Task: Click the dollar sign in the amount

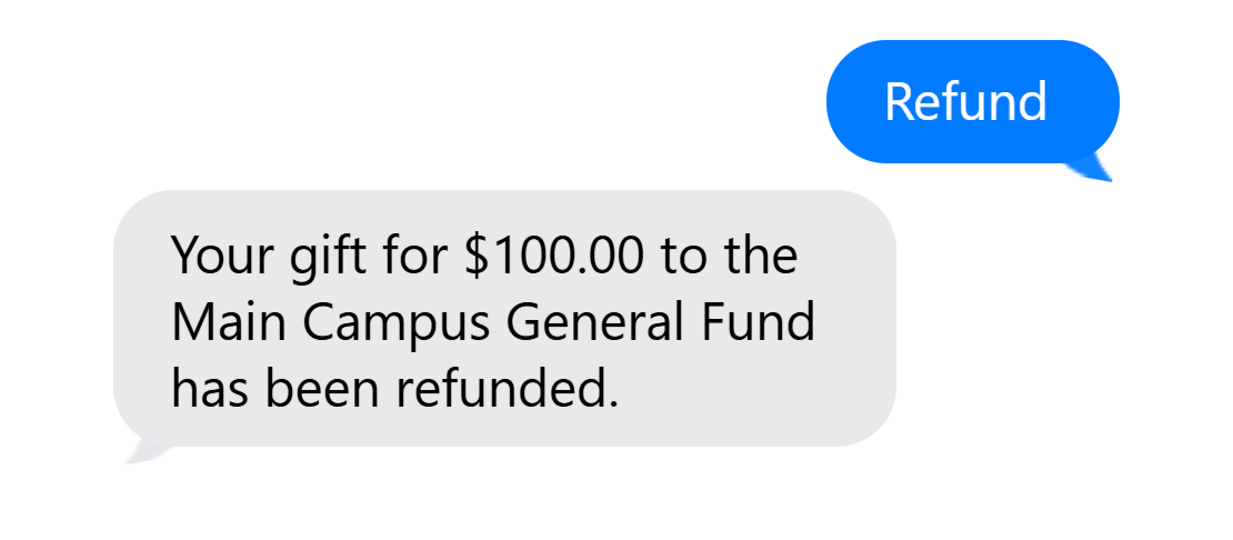Action: [477, 256]
